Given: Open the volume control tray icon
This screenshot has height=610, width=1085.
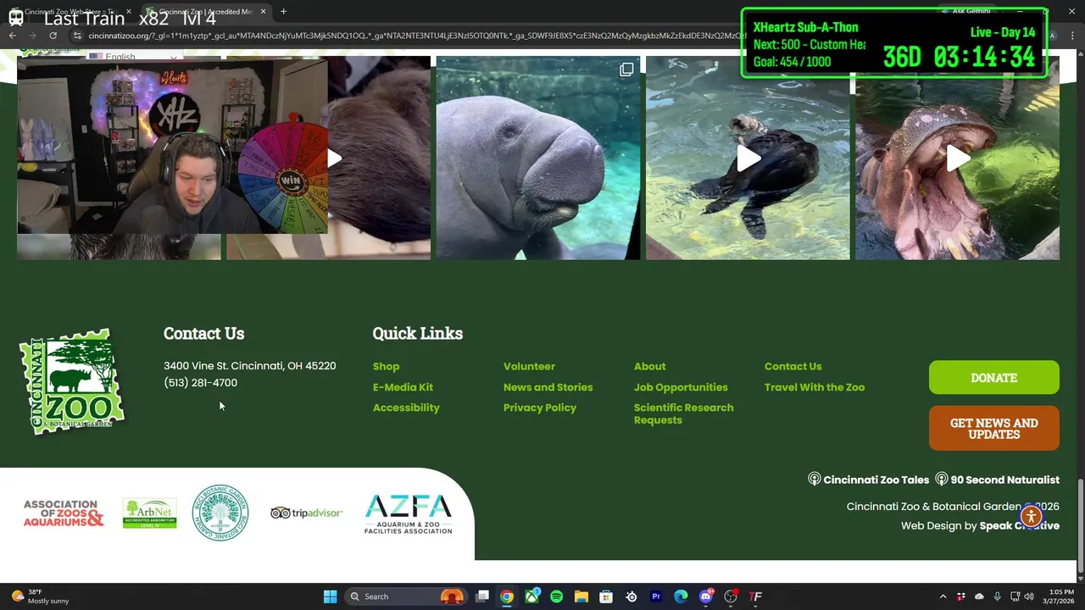Looking at the screenshot, I should coord(1029,596).
